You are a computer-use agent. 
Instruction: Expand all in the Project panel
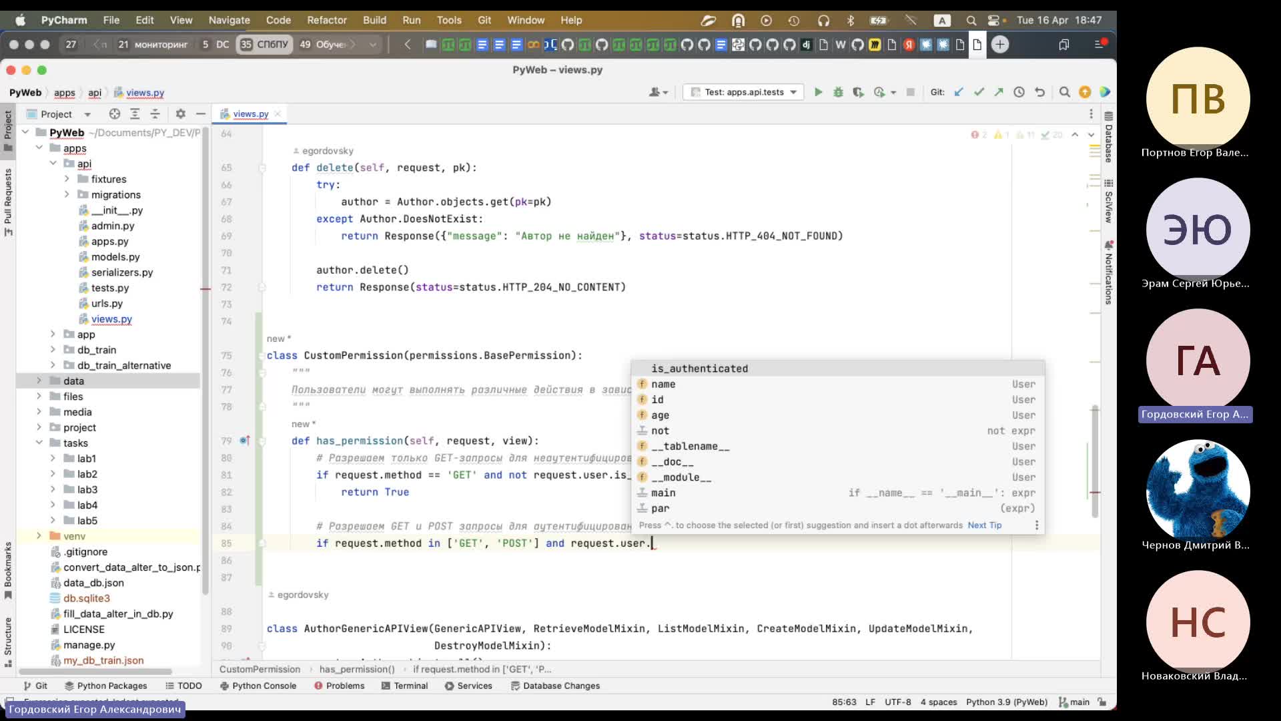pos(135,114)
